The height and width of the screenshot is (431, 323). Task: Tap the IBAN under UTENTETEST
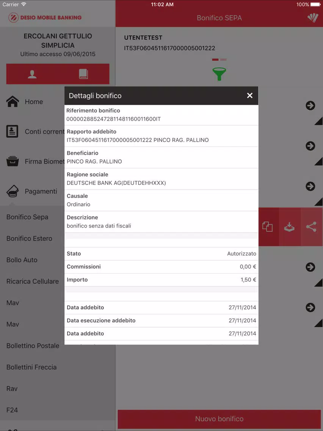169,48
